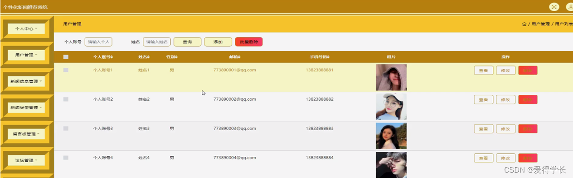
Task: Click 查看 for 个人账号3 row
Action: [x=484, y=129]
